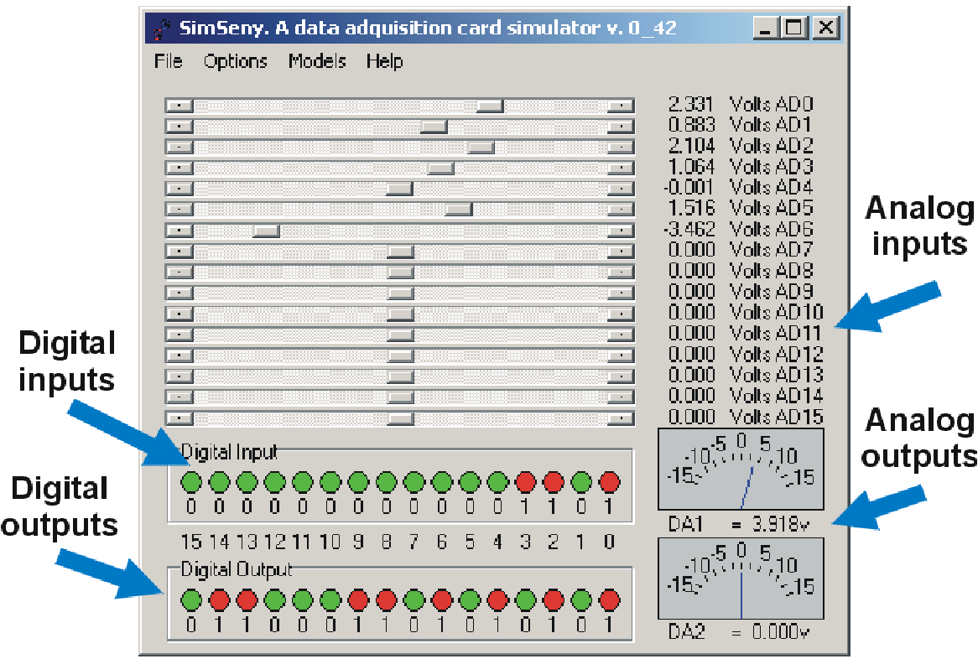The image size is (978, 659).
Task: Click the AD4 slider right arrow
Action: point(621,189)
